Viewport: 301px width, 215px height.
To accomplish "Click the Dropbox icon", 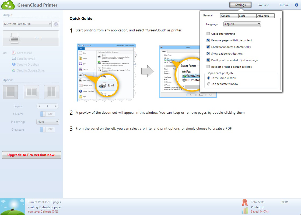I will pos(14,64).
